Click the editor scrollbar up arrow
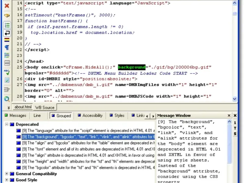 click(235, 3)
